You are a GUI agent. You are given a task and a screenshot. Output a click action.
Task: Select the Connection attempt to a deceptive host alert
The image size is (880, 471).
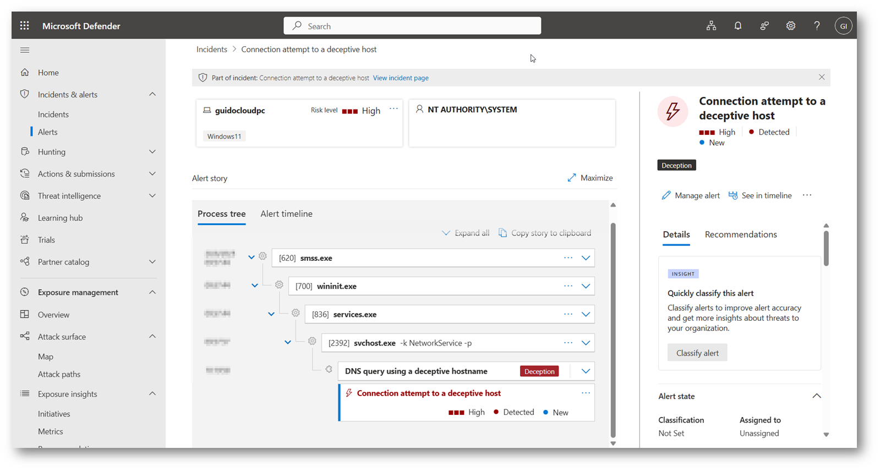[x=467, y=402]
